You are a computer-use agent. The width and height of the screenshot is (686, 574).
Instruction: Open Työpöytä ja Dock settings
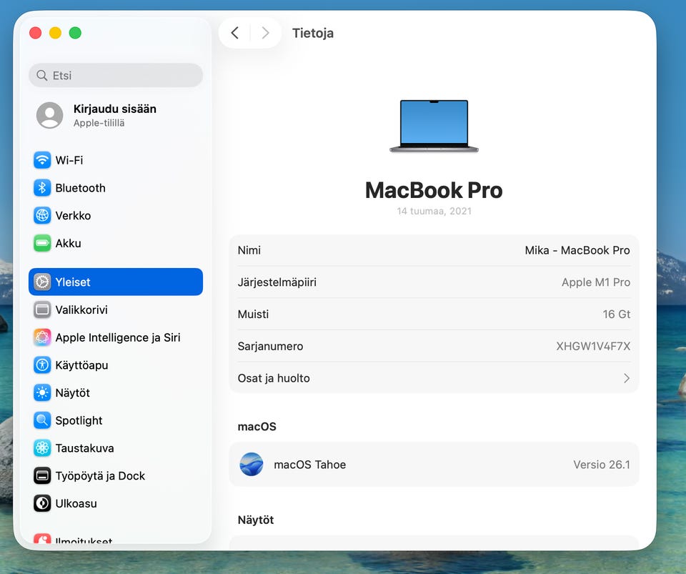click(116, 475)
